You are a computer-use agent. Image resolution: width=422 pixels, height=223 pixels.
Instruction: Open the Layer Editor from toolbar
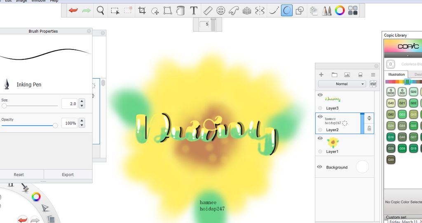click(314, 11)
